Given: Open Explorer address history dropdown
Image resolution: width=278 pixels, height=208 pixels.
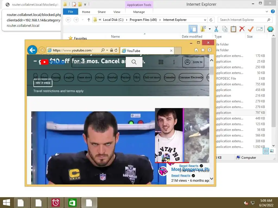Looking at the screenshot, I should point(205,20).
